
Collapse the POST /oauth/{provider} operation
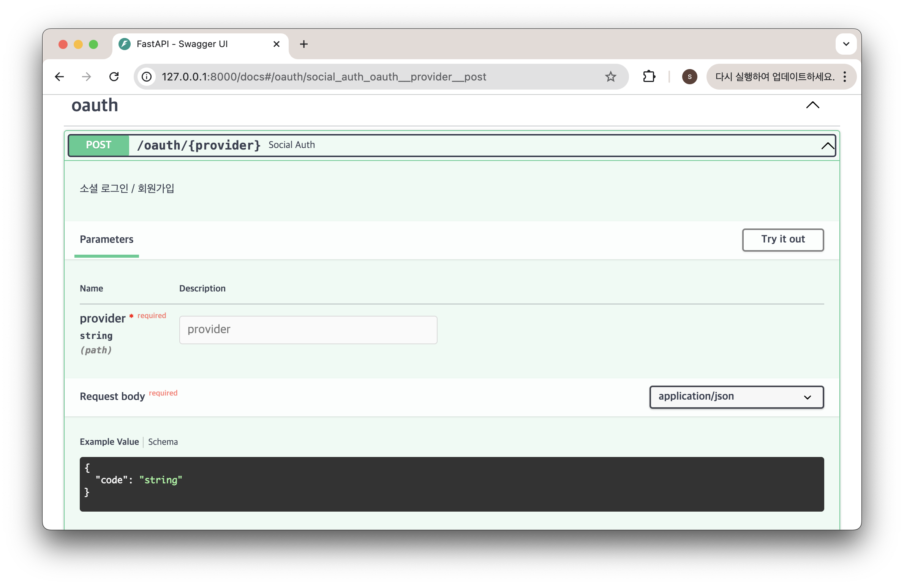[827, 145]
